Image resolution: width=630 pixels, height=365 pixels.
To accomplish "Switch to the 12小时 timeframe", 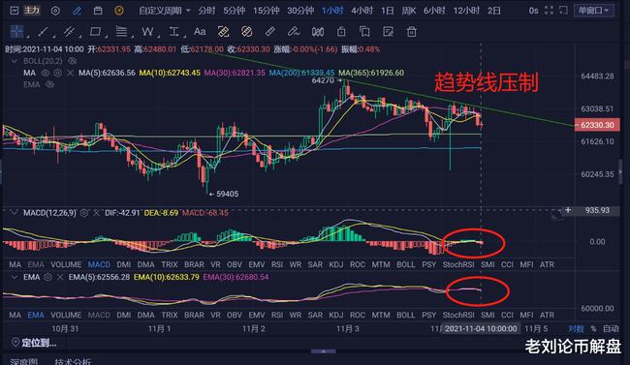I will (x=466, y=11).
